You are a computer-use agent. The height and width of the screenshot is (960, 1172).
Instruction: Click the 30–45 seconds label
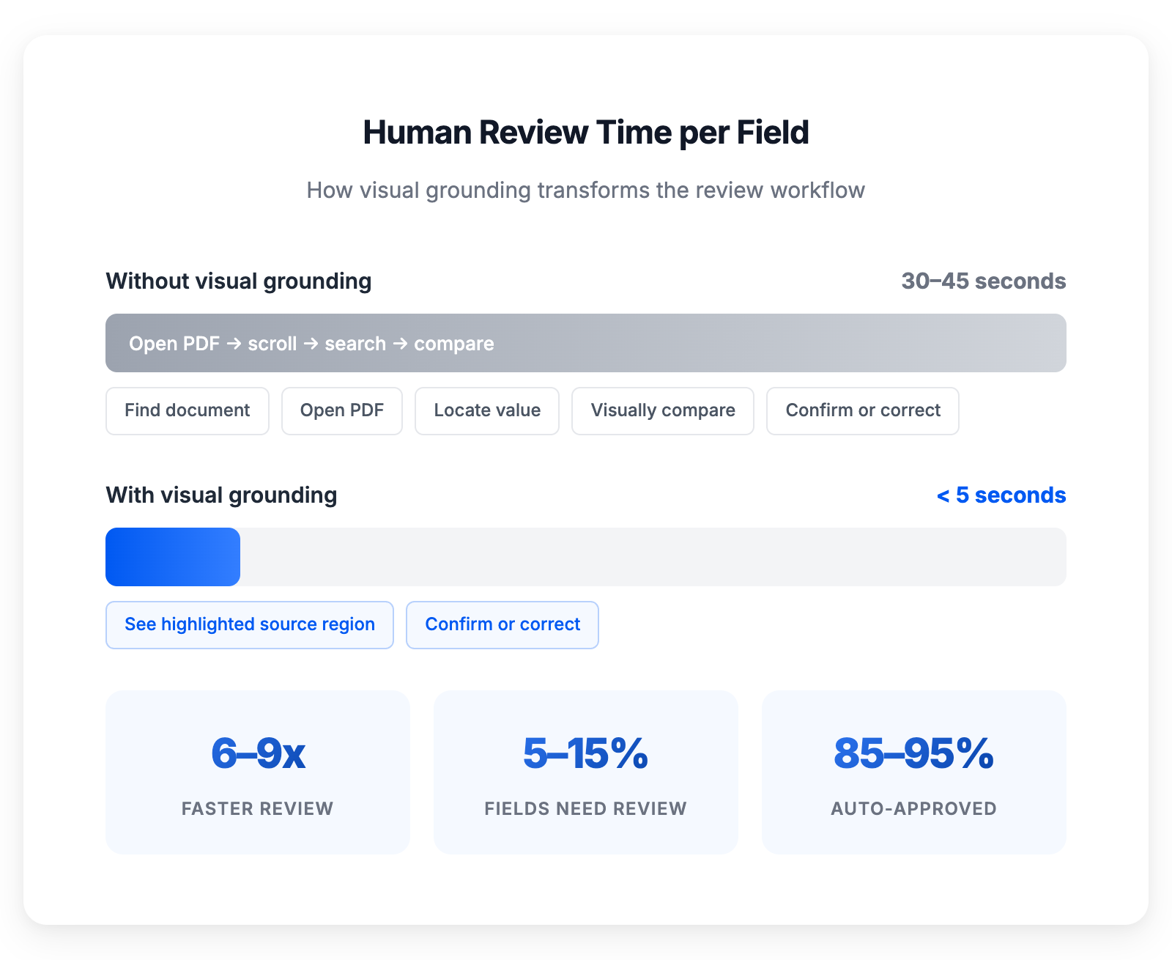pos(984,281)
